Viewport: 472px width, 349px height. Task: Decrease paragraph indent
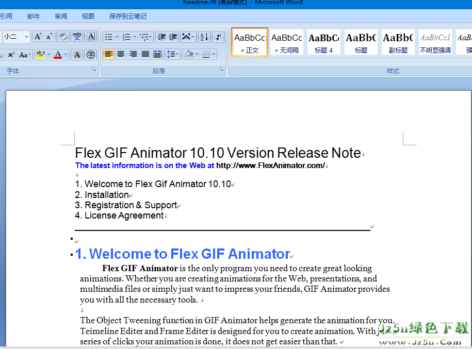161,37
